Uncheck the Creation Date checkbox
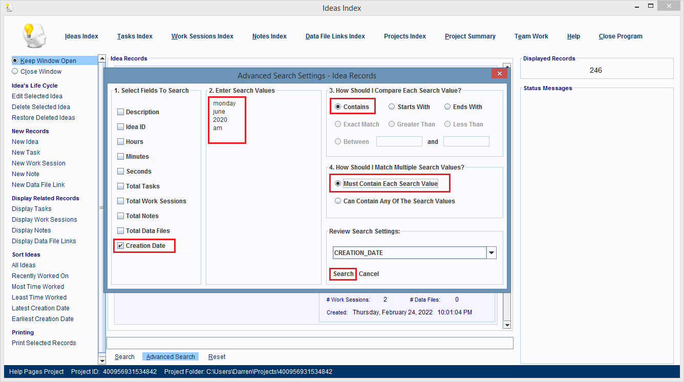The height and width of the screenshot is (382, 684). coord(121,246)
